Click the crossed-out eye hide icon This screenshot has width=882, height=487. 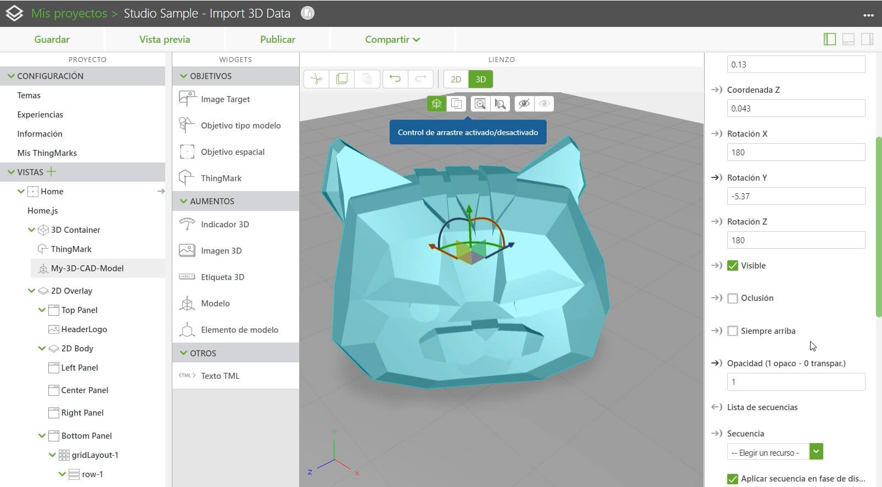click(x=524, y=104)
